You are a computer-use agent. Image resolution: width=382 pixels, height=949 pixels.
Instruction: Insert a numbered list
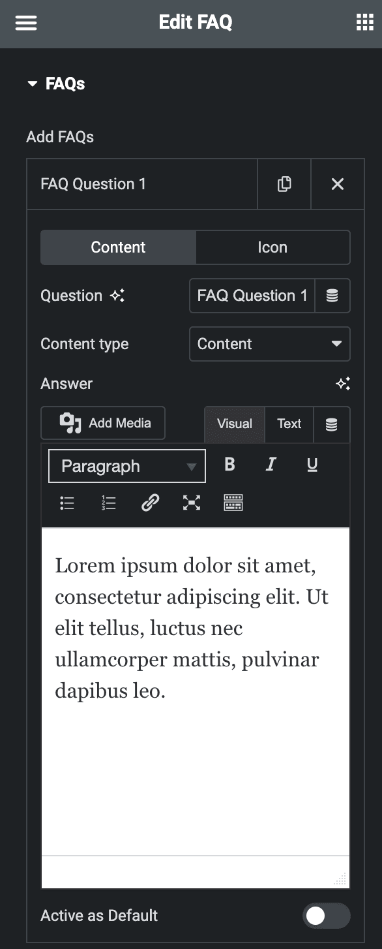click(109, 503)
